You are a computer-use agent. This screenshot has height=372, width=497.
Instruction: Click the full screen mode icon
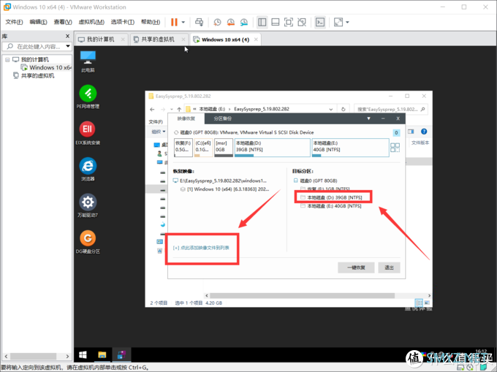289,22
